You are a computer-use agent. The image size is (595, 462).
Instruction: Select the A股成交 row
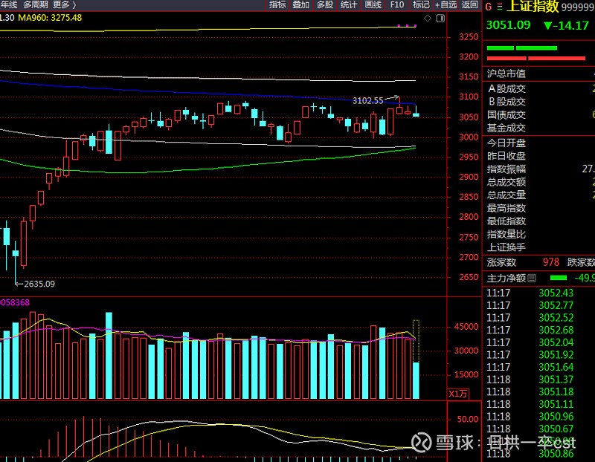538,88
